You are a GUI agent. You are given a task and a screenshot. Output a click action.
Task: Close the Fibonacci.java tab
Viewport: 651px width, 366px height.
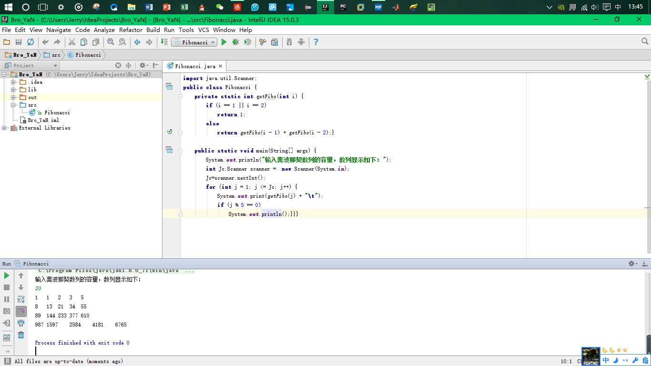click(x=221, y=66)
